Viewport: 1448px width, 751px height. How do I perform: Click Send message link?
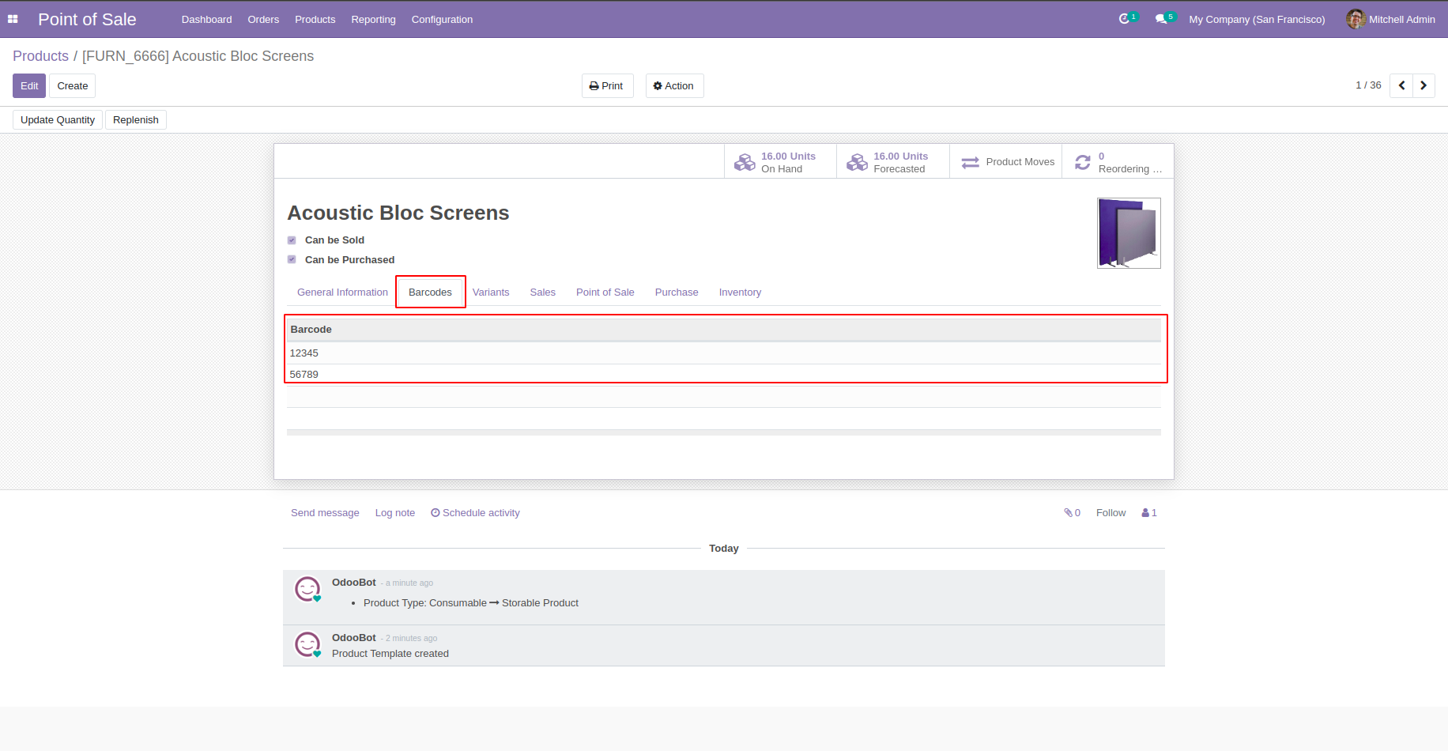(x=325, y=513)
